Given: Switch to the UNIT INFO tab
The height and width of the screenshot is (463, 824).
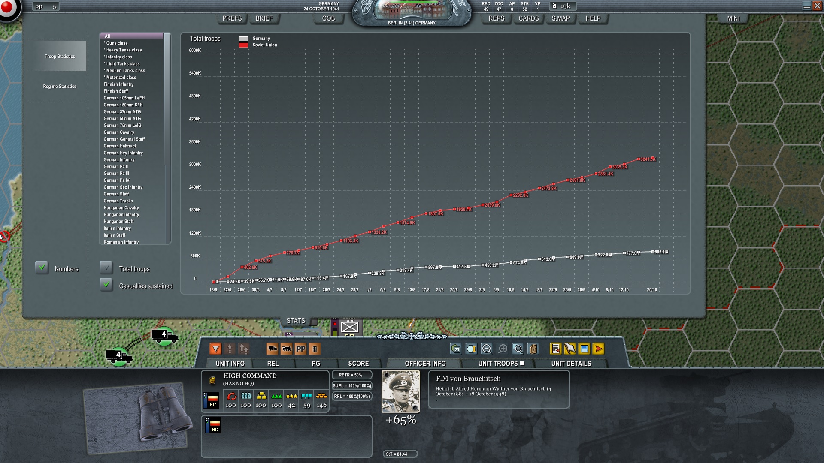Looking at the screenshot, I should [230, 364].
